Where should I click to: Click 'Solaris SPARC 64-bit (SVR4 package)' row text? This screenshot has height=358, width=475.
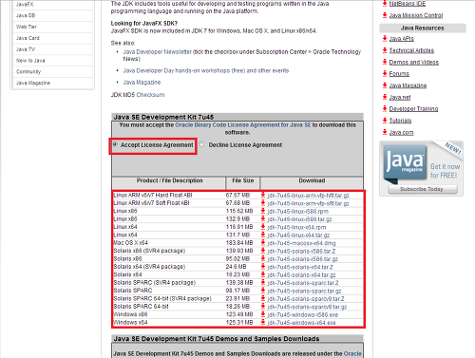tap(162, 298)
